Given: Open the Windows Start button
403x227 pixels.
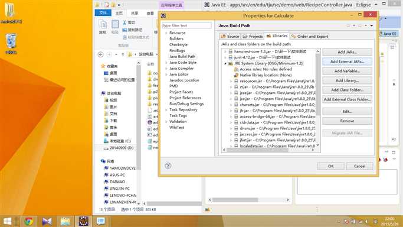Looking at the screenshot, I should (7, 221).
